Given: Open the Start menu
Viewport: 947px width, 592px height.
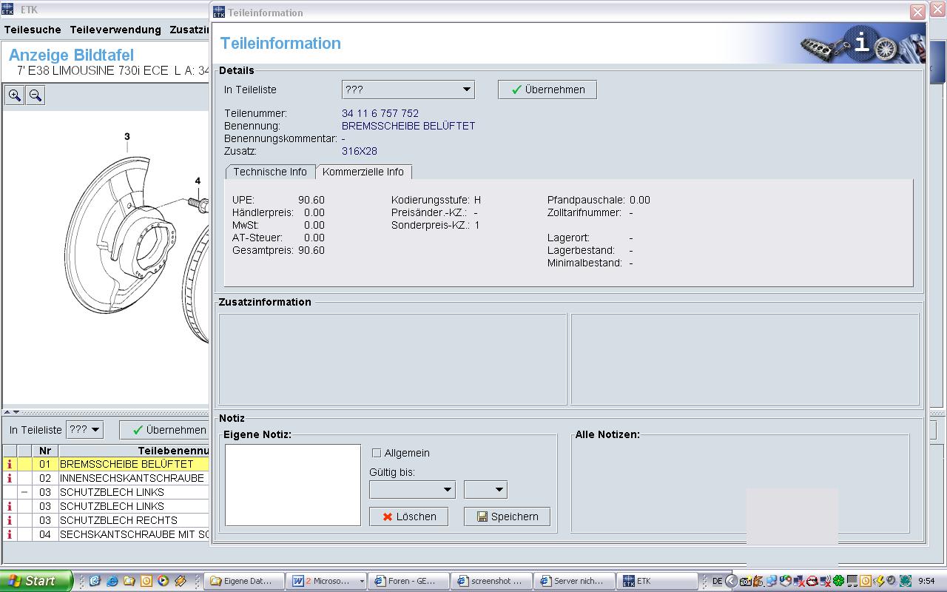Looking at the screenshot, I should click(34, 581).
